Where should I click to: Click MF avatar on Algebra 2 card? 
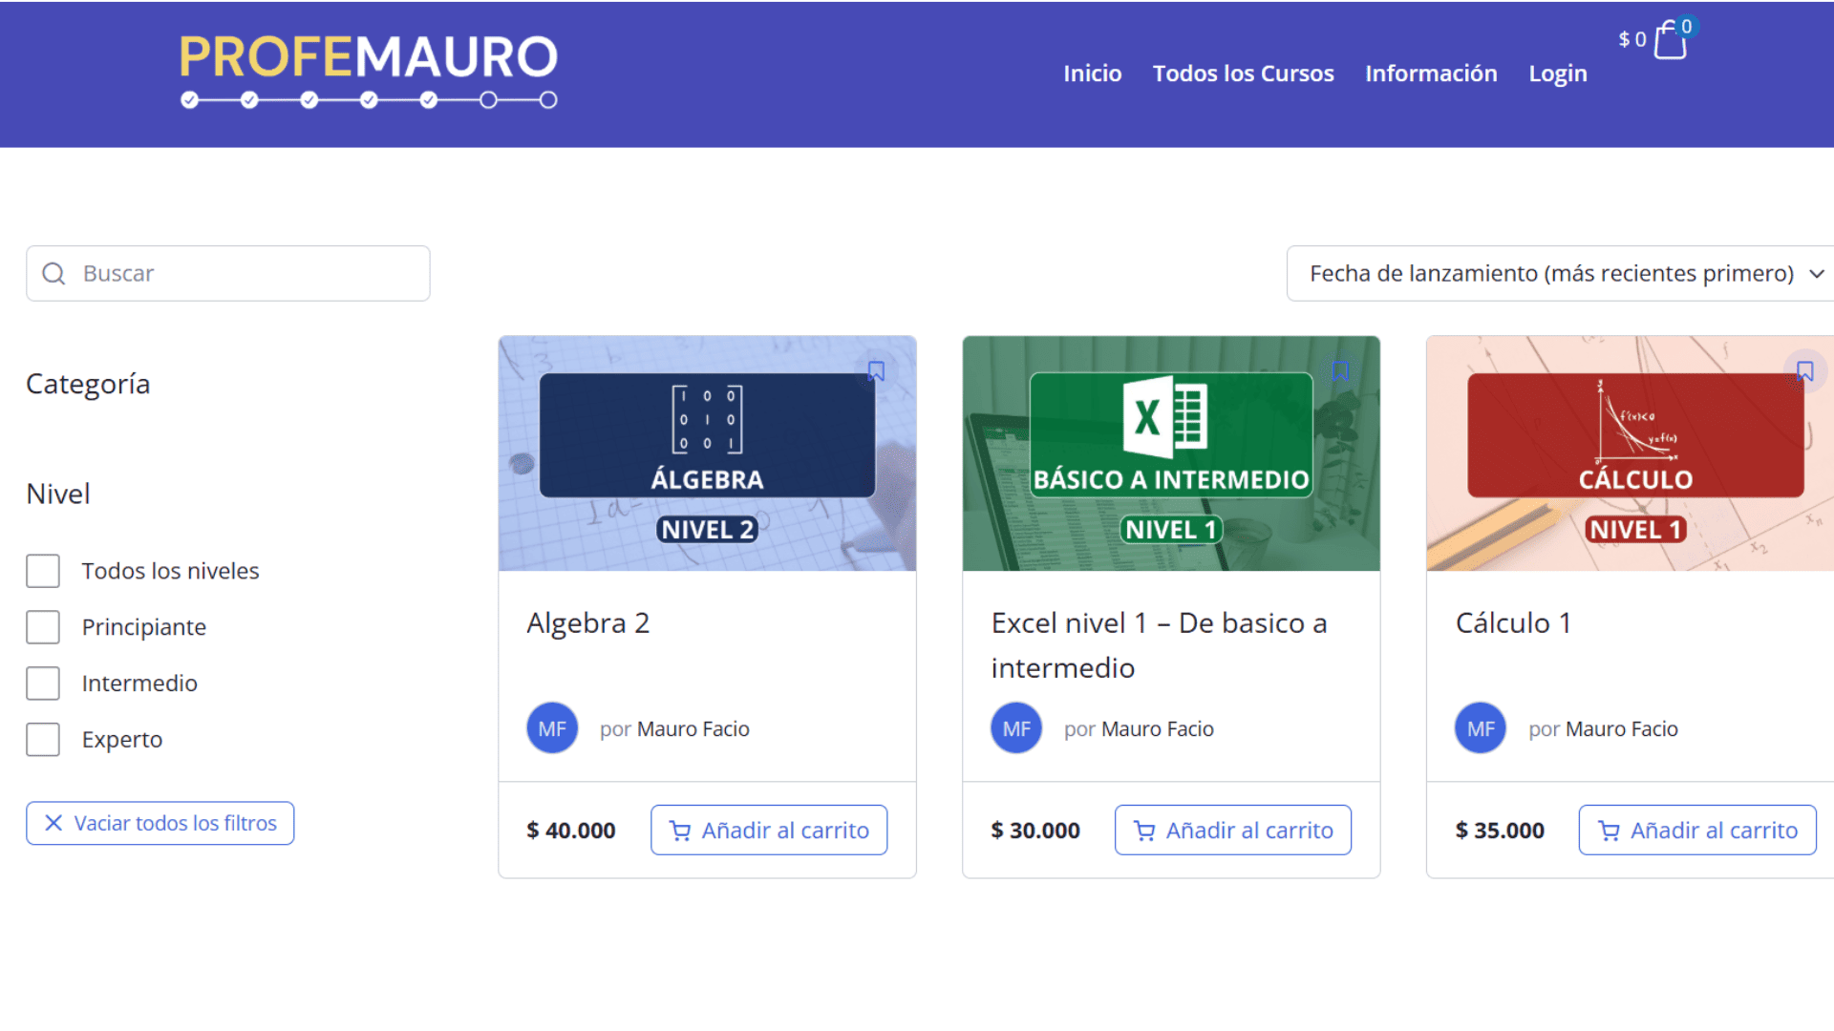[552, 728]
